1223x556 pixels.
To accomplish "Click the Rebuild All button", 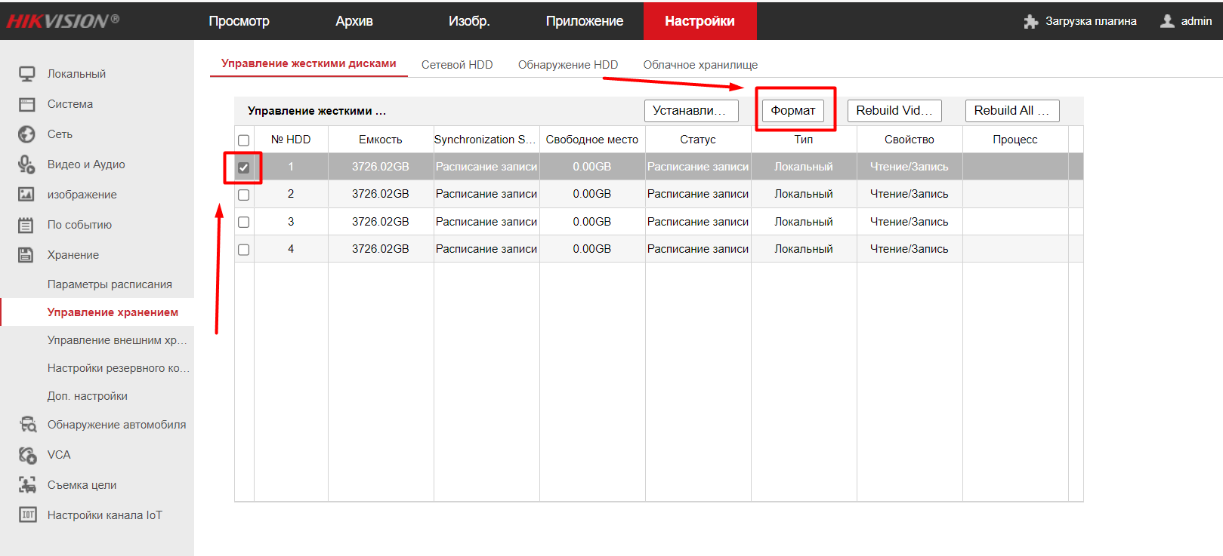I will tap(1011, 111).
